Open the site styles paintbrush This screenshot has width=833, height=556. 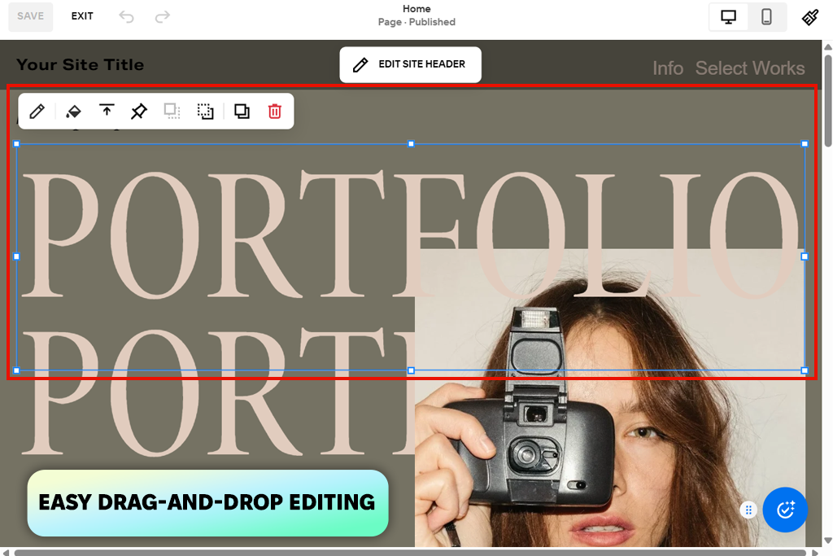coord(810,17)
